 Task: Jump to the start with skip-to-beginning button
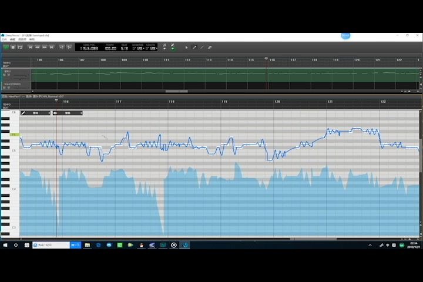tap(30, 47)
